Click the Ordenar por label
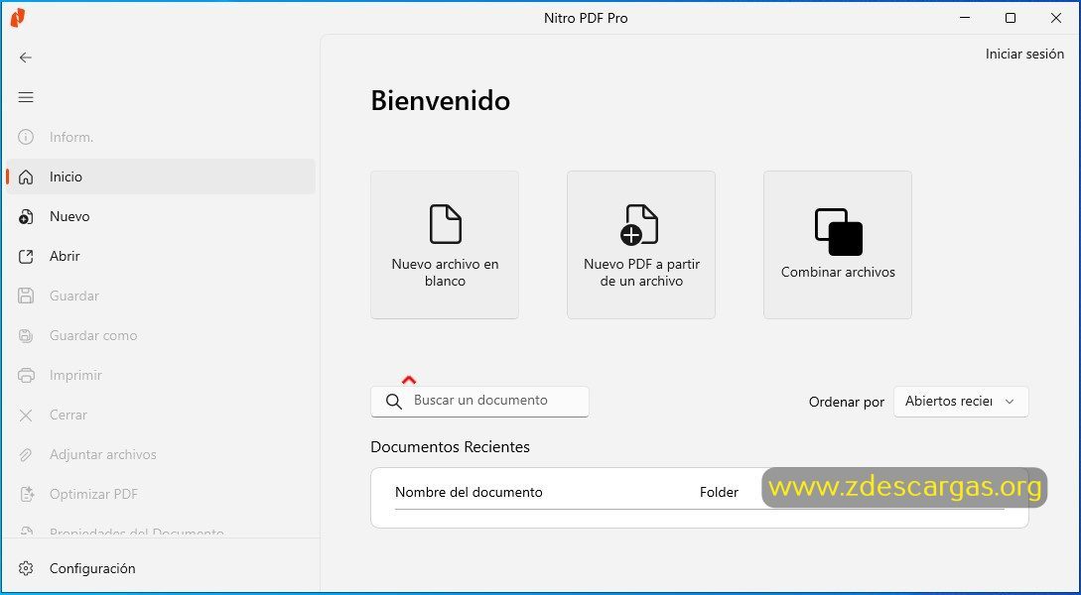1081x595 pixels. coord(847,403)
